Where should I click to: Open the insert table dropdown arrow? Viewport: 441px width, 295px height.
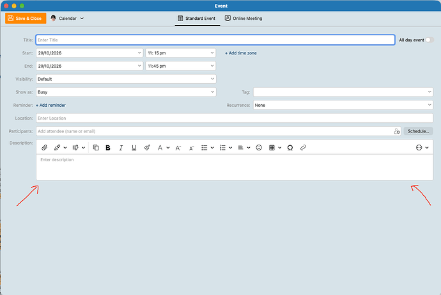pyautogui.click(x=280, y=147)
